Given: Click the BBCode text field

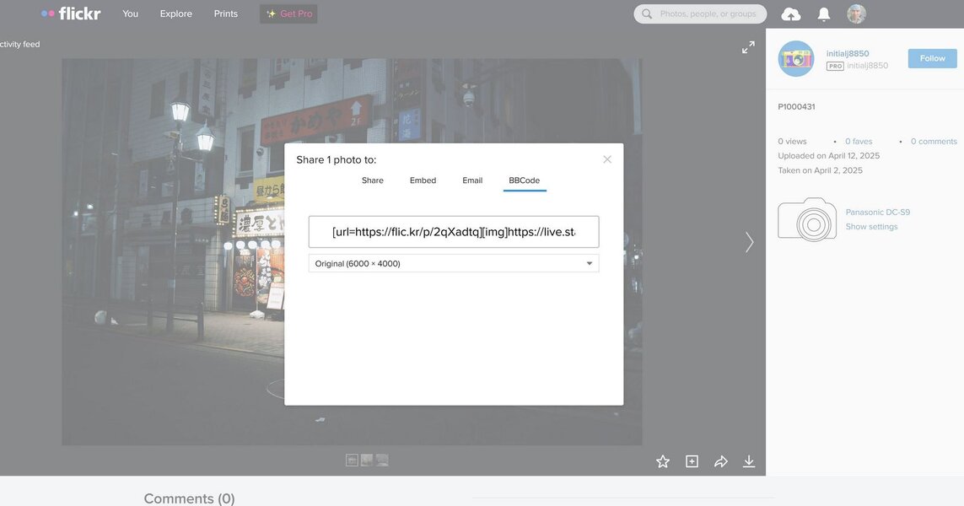Looking at the screenshot, I should (454, 232).
